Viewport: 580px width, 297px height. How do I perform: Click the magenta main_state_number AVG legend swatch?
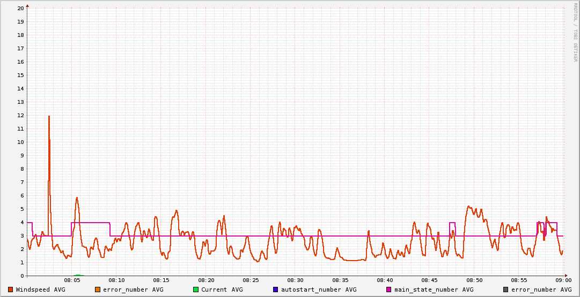point(389,290)
